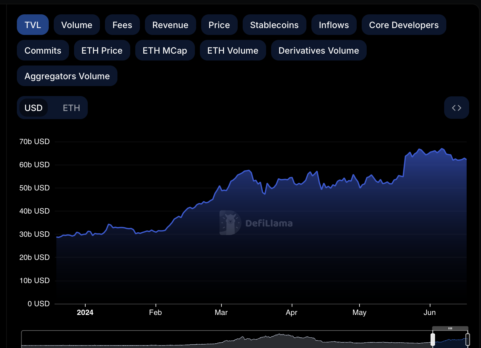Click the 30b USD y-axis label
The width and height of the screenshot is (481, 348).
(x=34, y=234)
